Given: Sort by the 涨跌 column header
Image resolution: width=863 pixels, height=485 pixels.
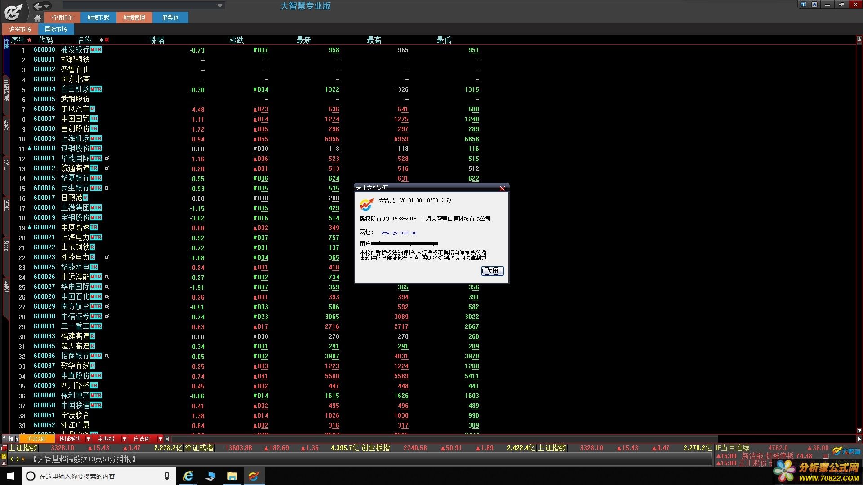Looking at the screenshot, I should pyautogui.click(x=236, y=40).
